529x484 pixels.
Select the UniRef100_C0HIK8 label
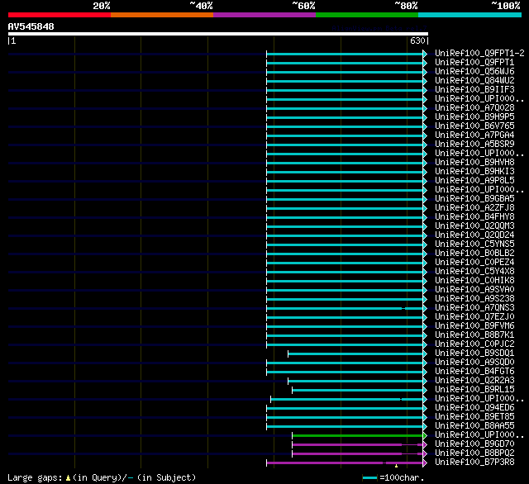474,281
